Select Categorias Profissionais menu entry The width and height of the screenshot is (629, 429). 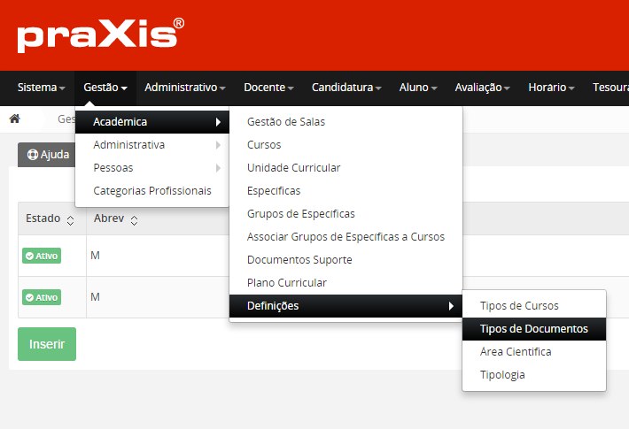pyautogui.click(x=152, y=191)
